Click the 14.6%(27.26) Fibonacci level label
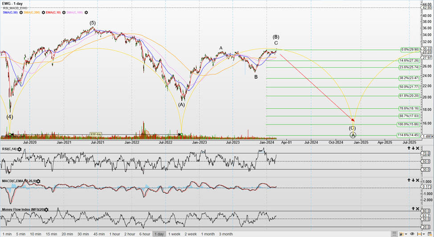 click(x=410, y=60)
